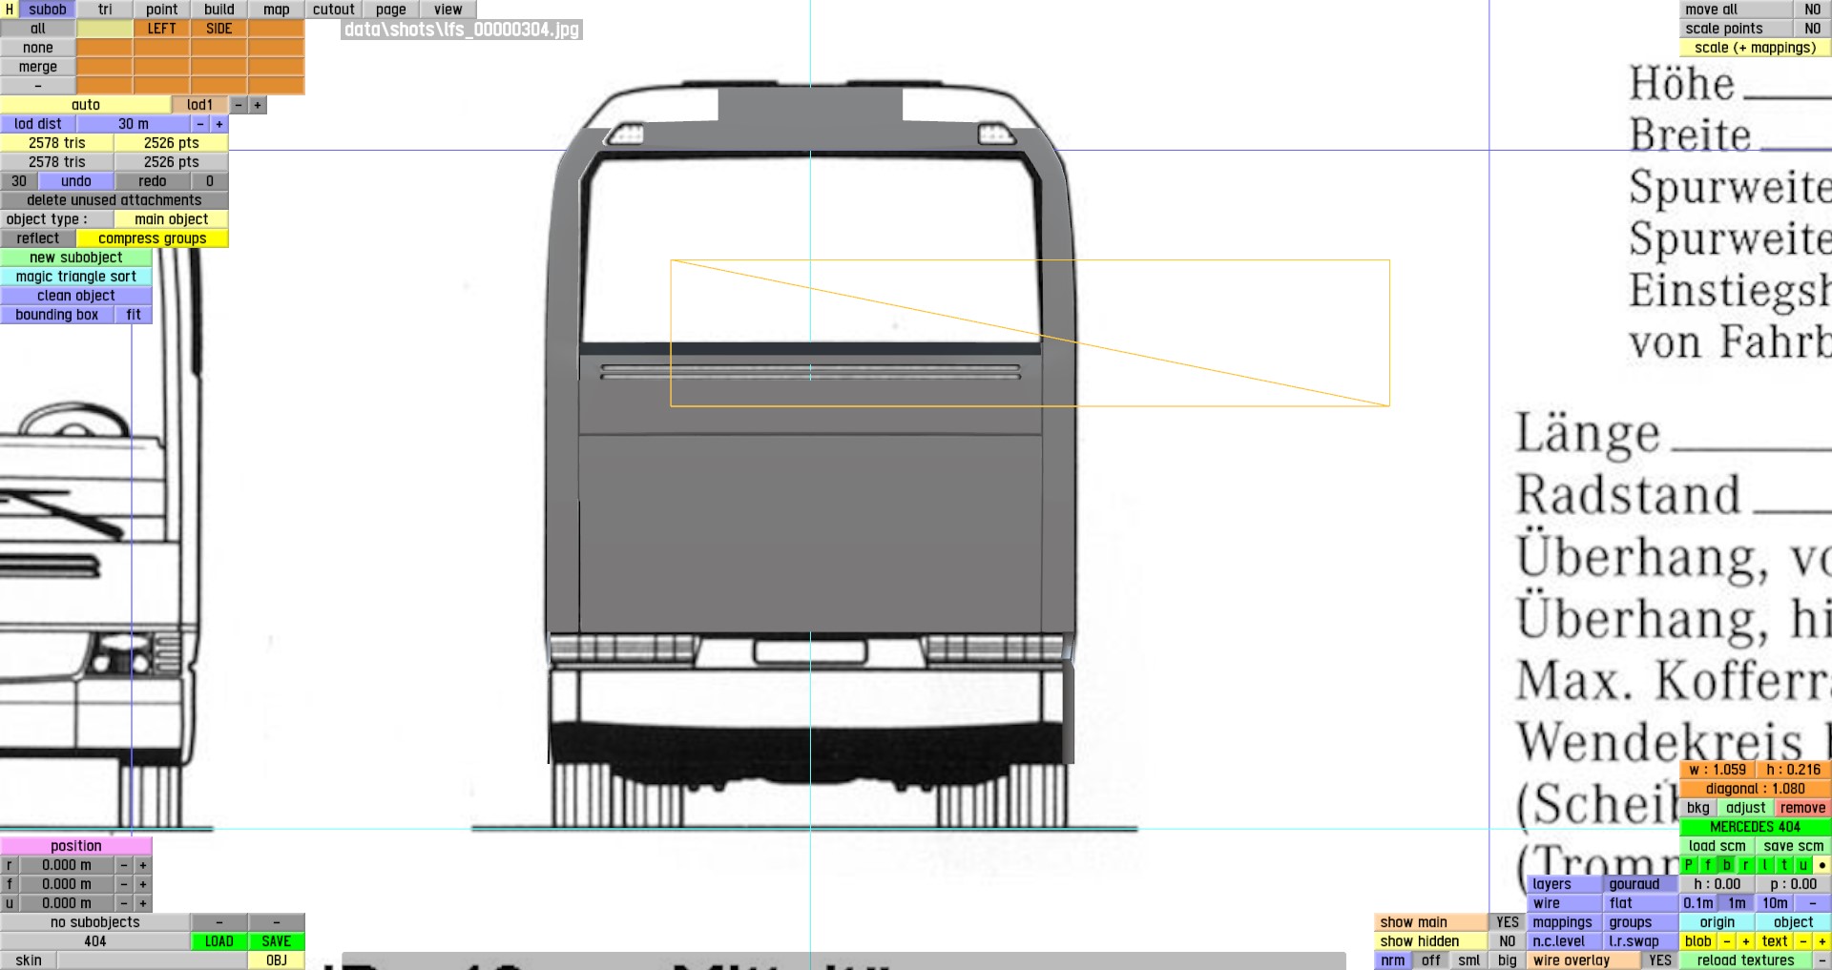The image size is (1832, 970).
Task: Decrease text size with minus
Action: point(1803,941)
